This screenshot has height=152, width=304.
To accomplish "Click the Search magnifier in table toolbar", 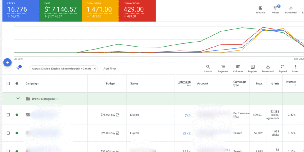I will 208,67.
